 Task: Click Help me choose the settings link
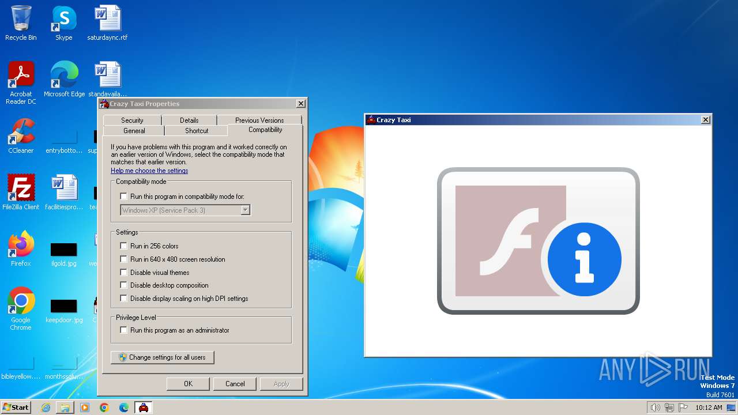149,171
